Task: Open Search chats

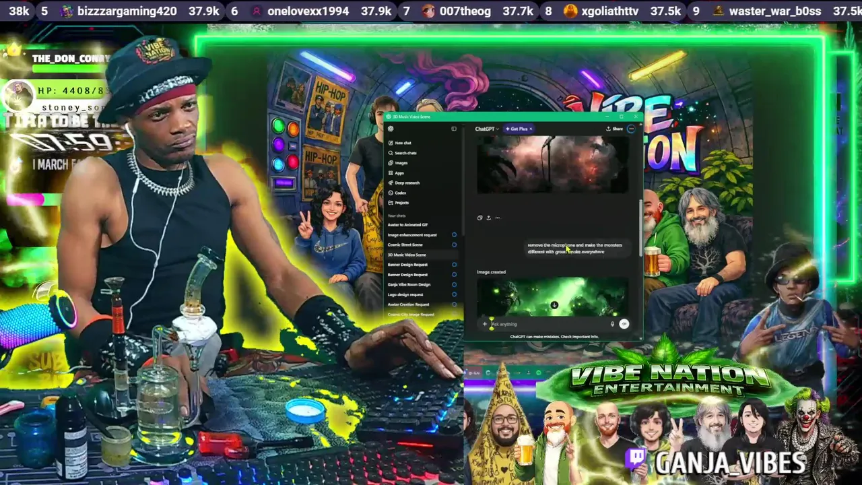Action: click(x=402, y=153)
